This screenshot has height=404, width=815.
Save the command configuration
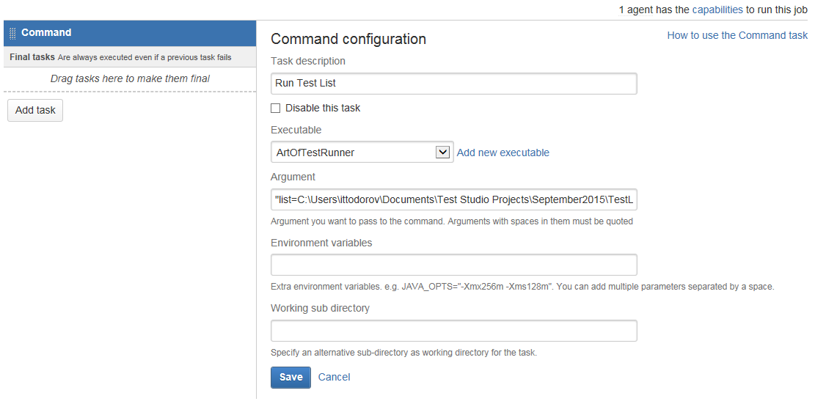pyautogui.click(x=290, y=378)
